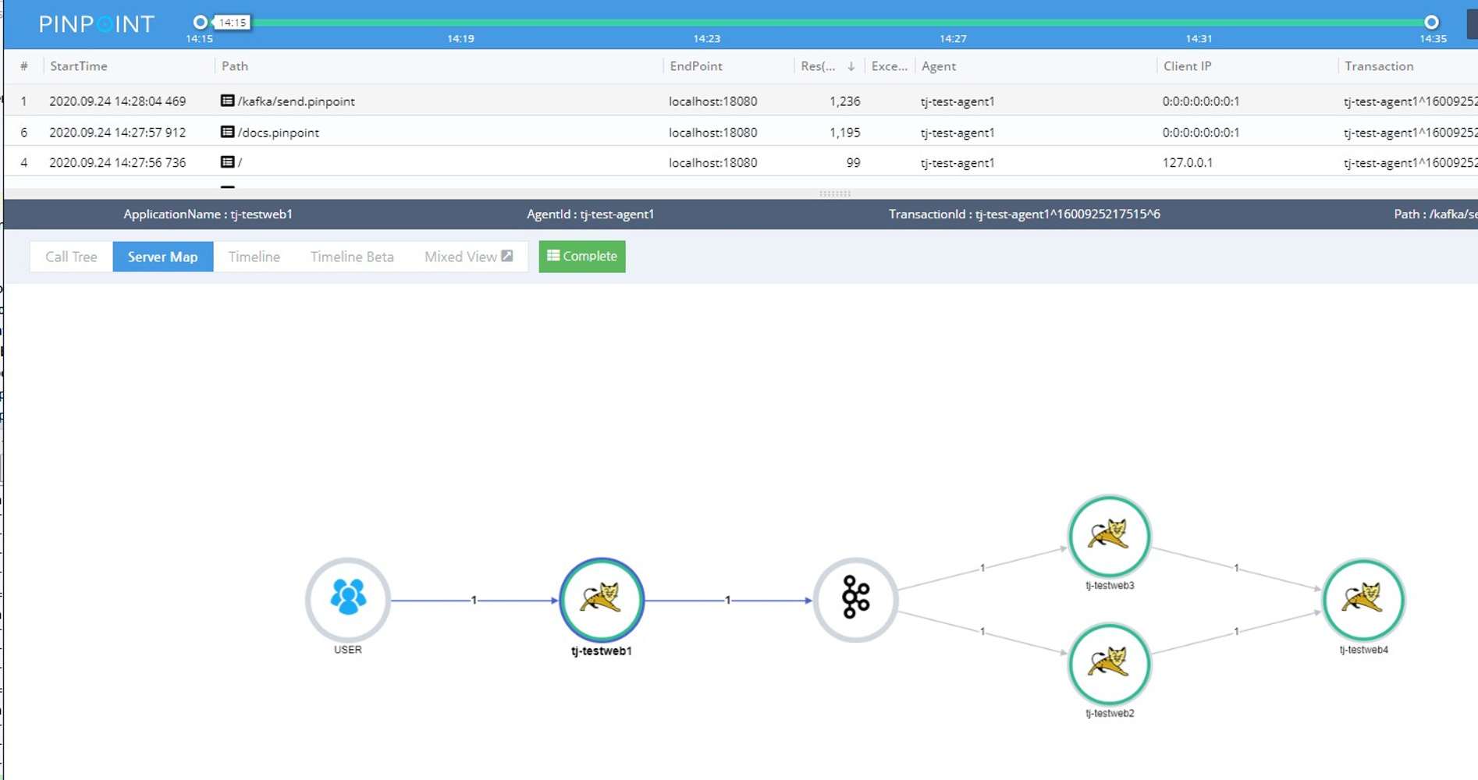Screen dimensions: 1478x780
Task: Select the /docs.pinpoint path text
Action: 279,133
